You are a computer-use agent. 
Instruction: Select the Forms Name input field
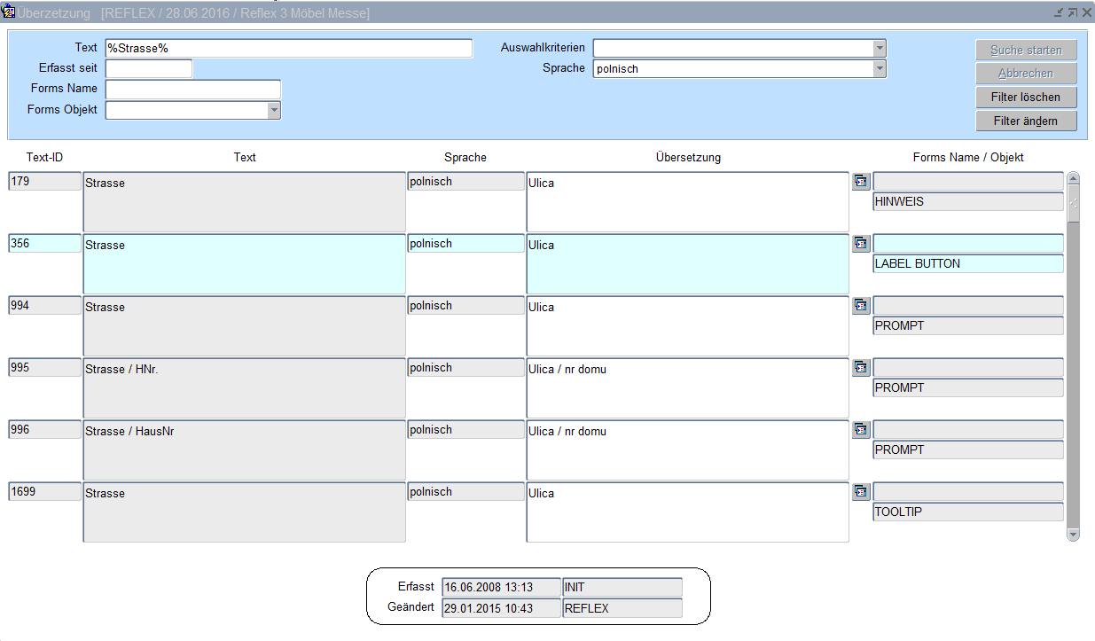[x=192, y=89]
